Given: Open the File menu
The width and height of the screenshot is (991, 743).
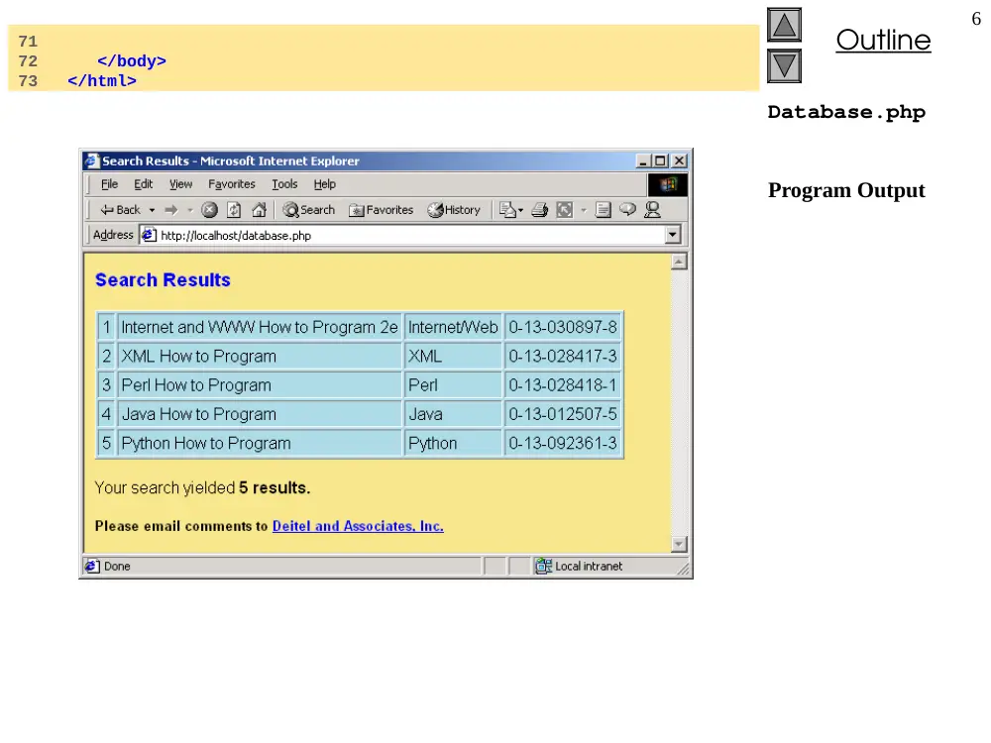Looking at the screenshot, I should point(109,184).
